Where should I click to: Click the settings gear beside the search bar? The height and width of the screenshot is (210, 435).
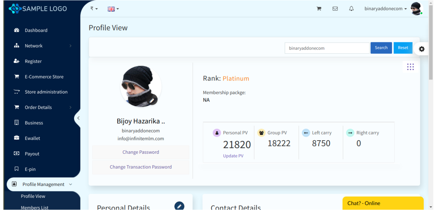pos(421,49)
